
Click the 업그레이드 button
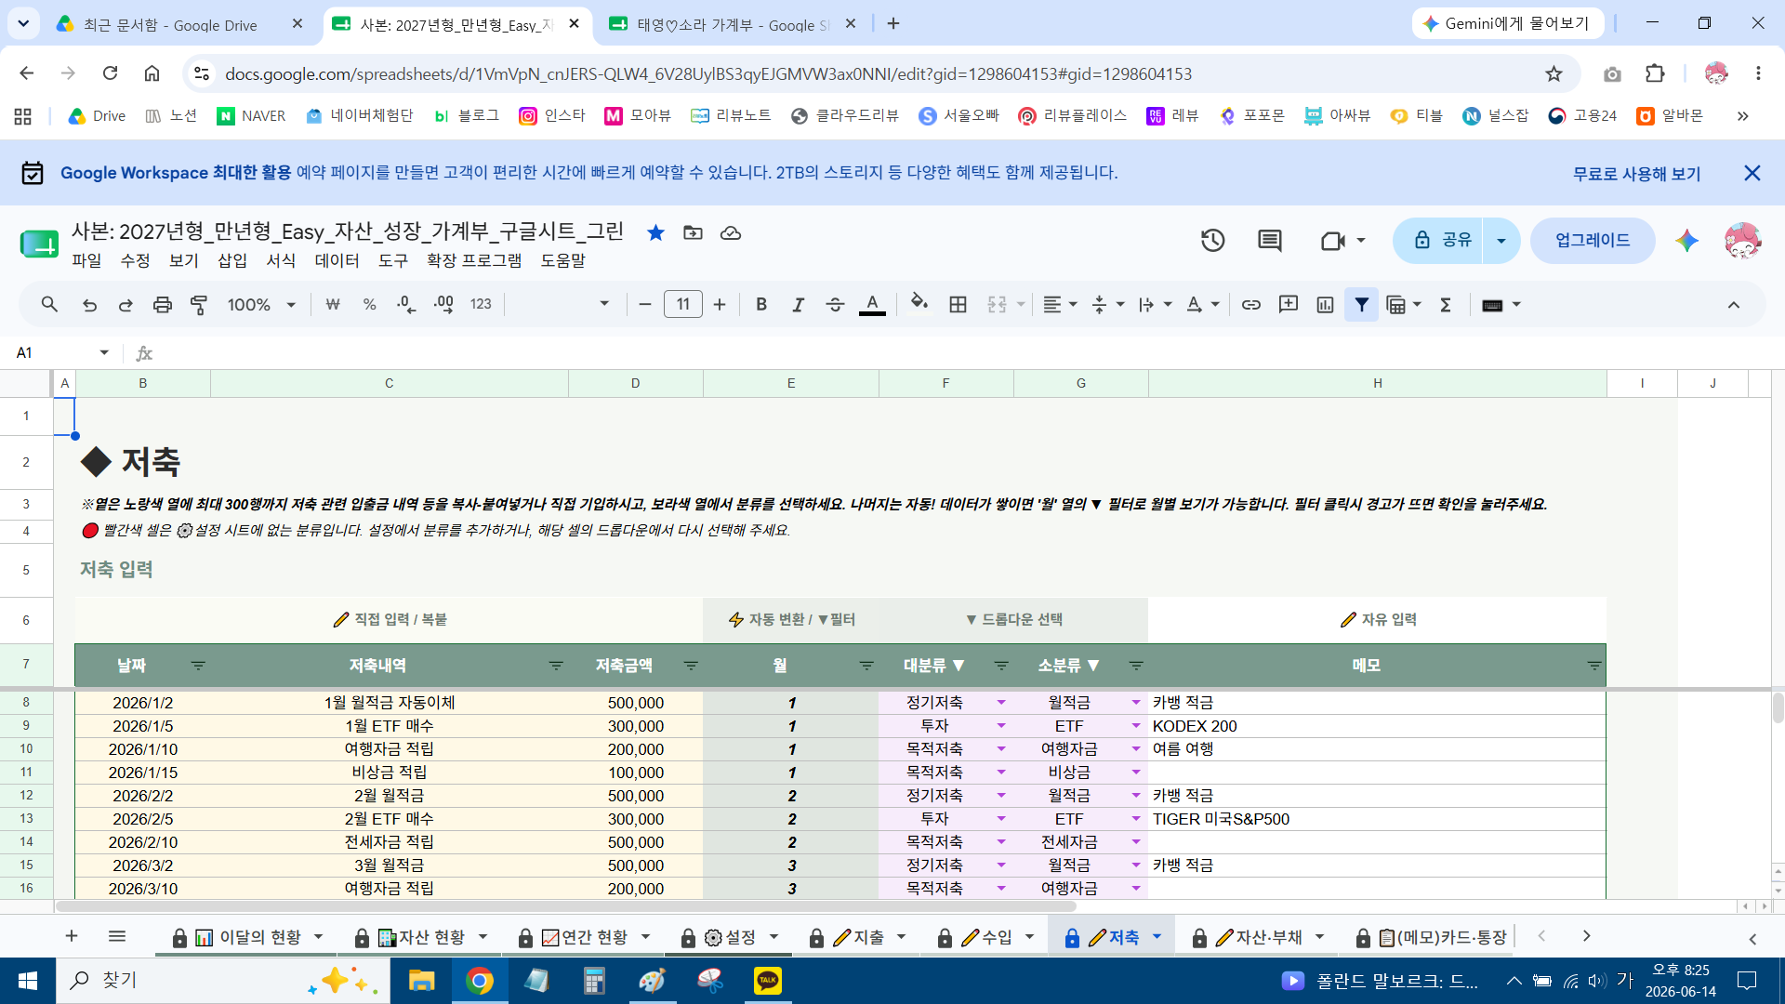(x=1593, y=241)
